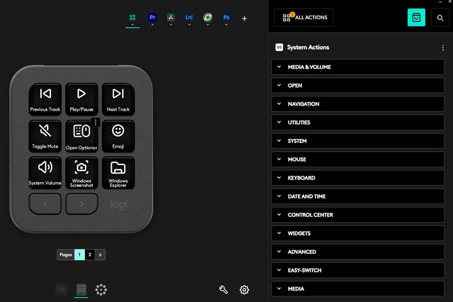Select the Toggle Mute key
This screenshot has width=453, height=302.
tap(45, 136)
